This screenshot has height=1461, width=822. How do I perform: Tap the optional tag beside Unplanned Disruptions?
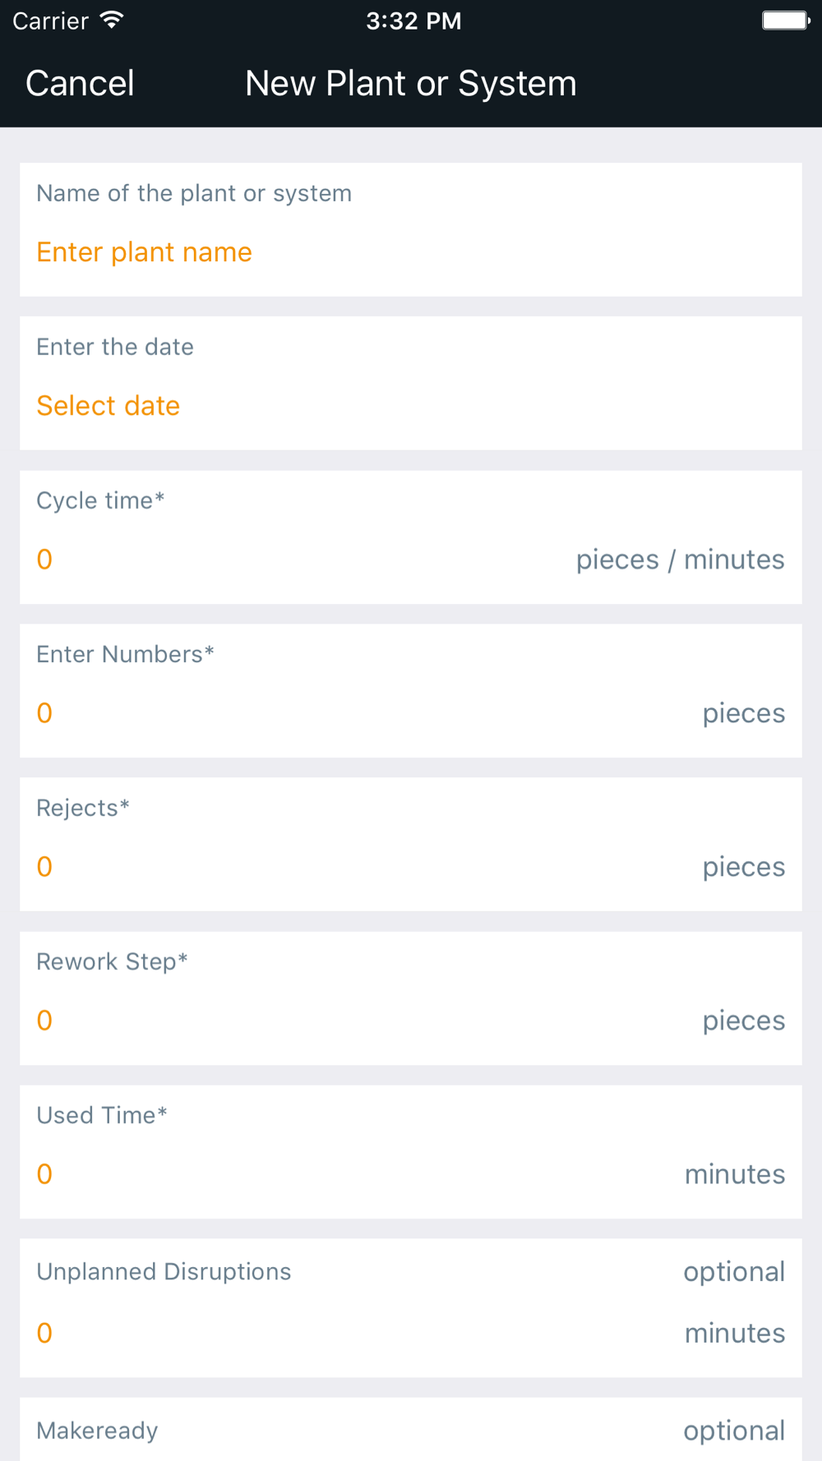pos(734,1272)
